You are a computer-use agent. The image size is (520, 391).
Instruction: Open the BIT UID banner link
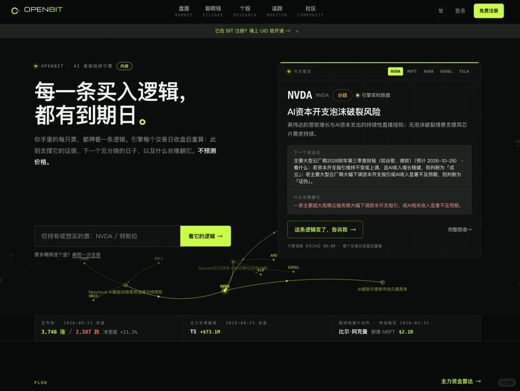(253, 31)
